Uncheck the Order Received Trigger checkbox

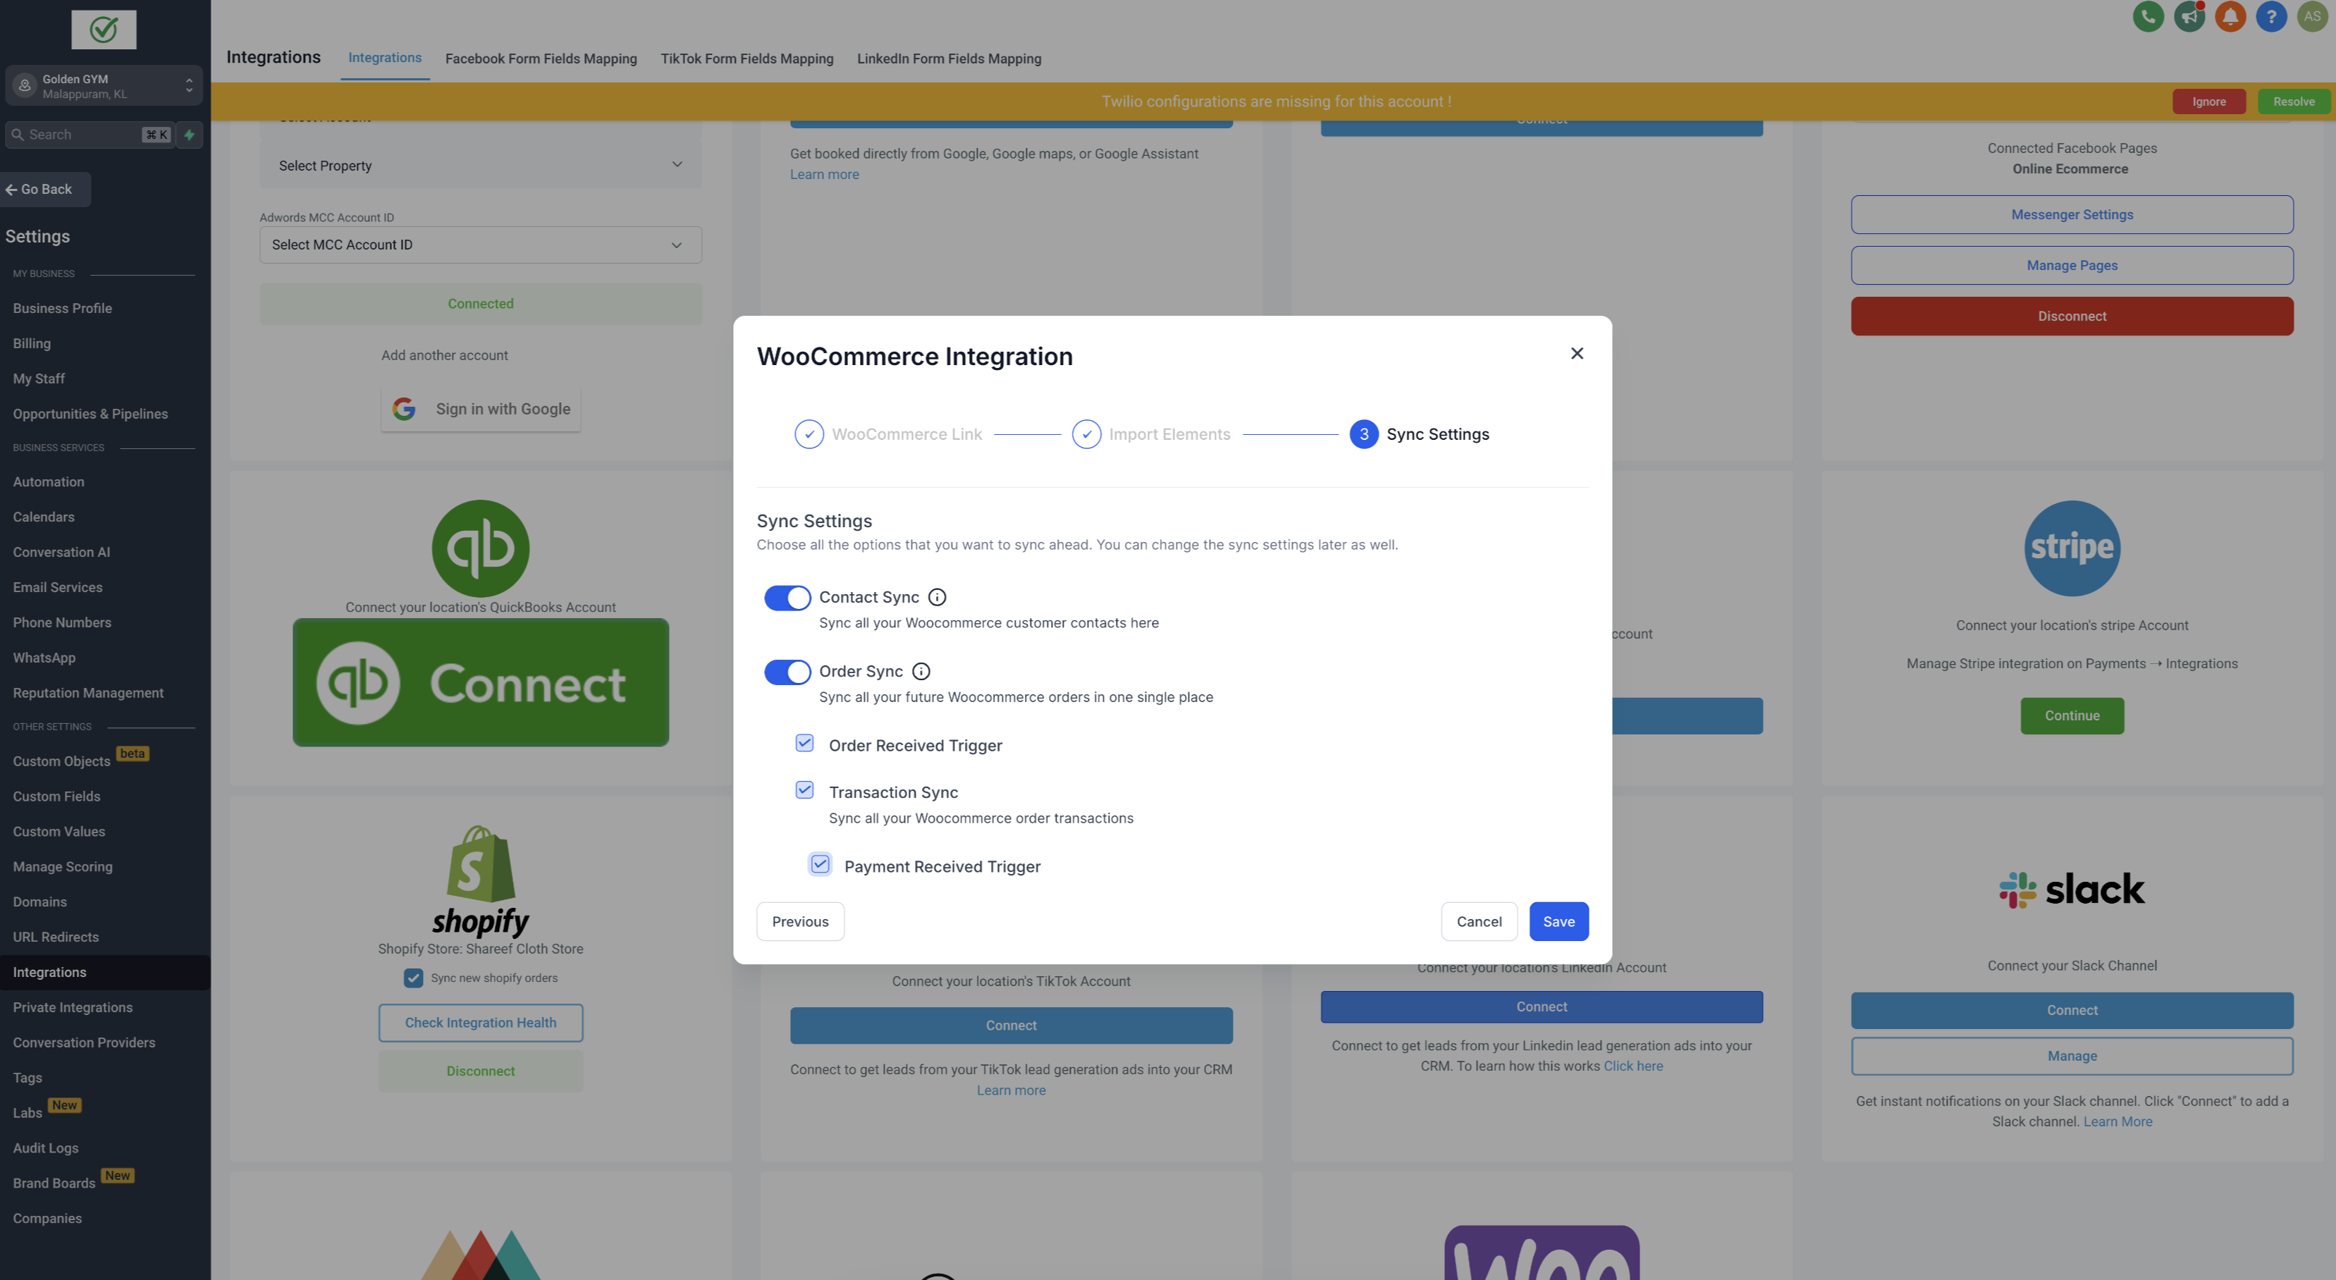pos(804,744)
